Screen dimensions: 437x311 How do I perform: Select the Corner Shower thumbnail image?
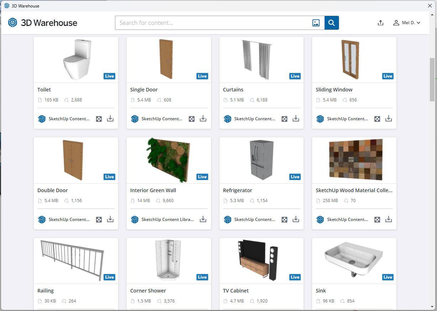coord(169,261)
